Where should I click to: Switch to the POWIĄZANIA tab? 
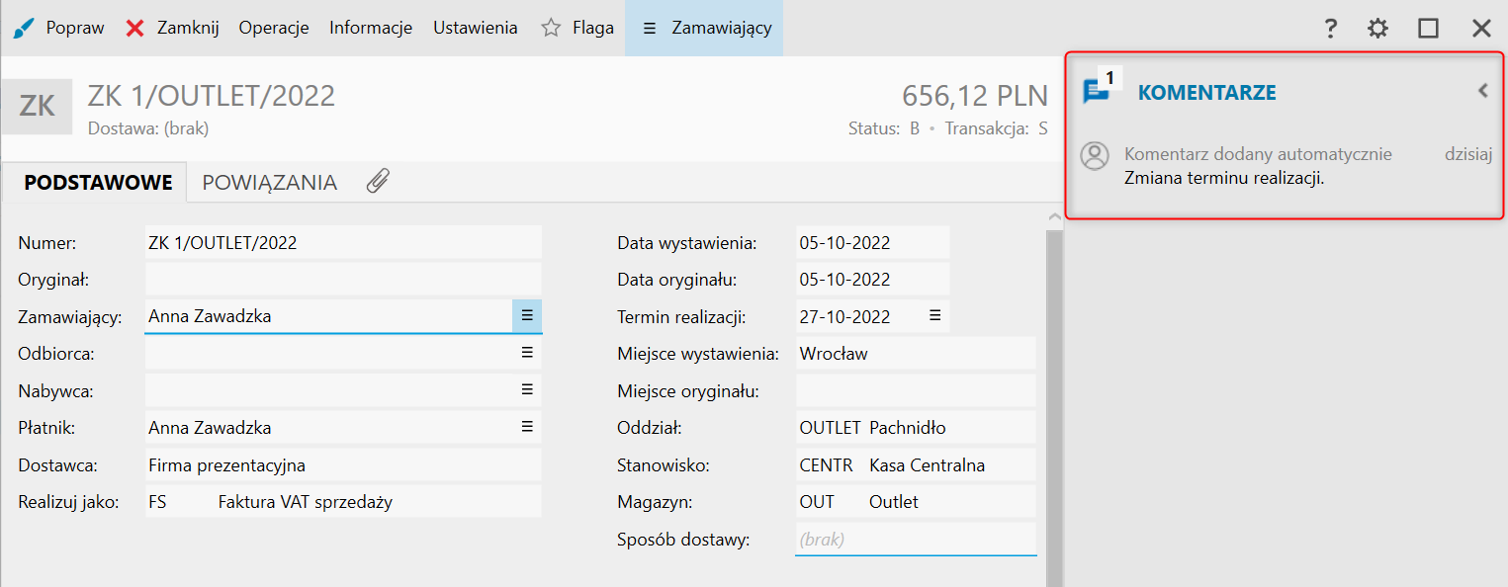[x=270, y=182]
